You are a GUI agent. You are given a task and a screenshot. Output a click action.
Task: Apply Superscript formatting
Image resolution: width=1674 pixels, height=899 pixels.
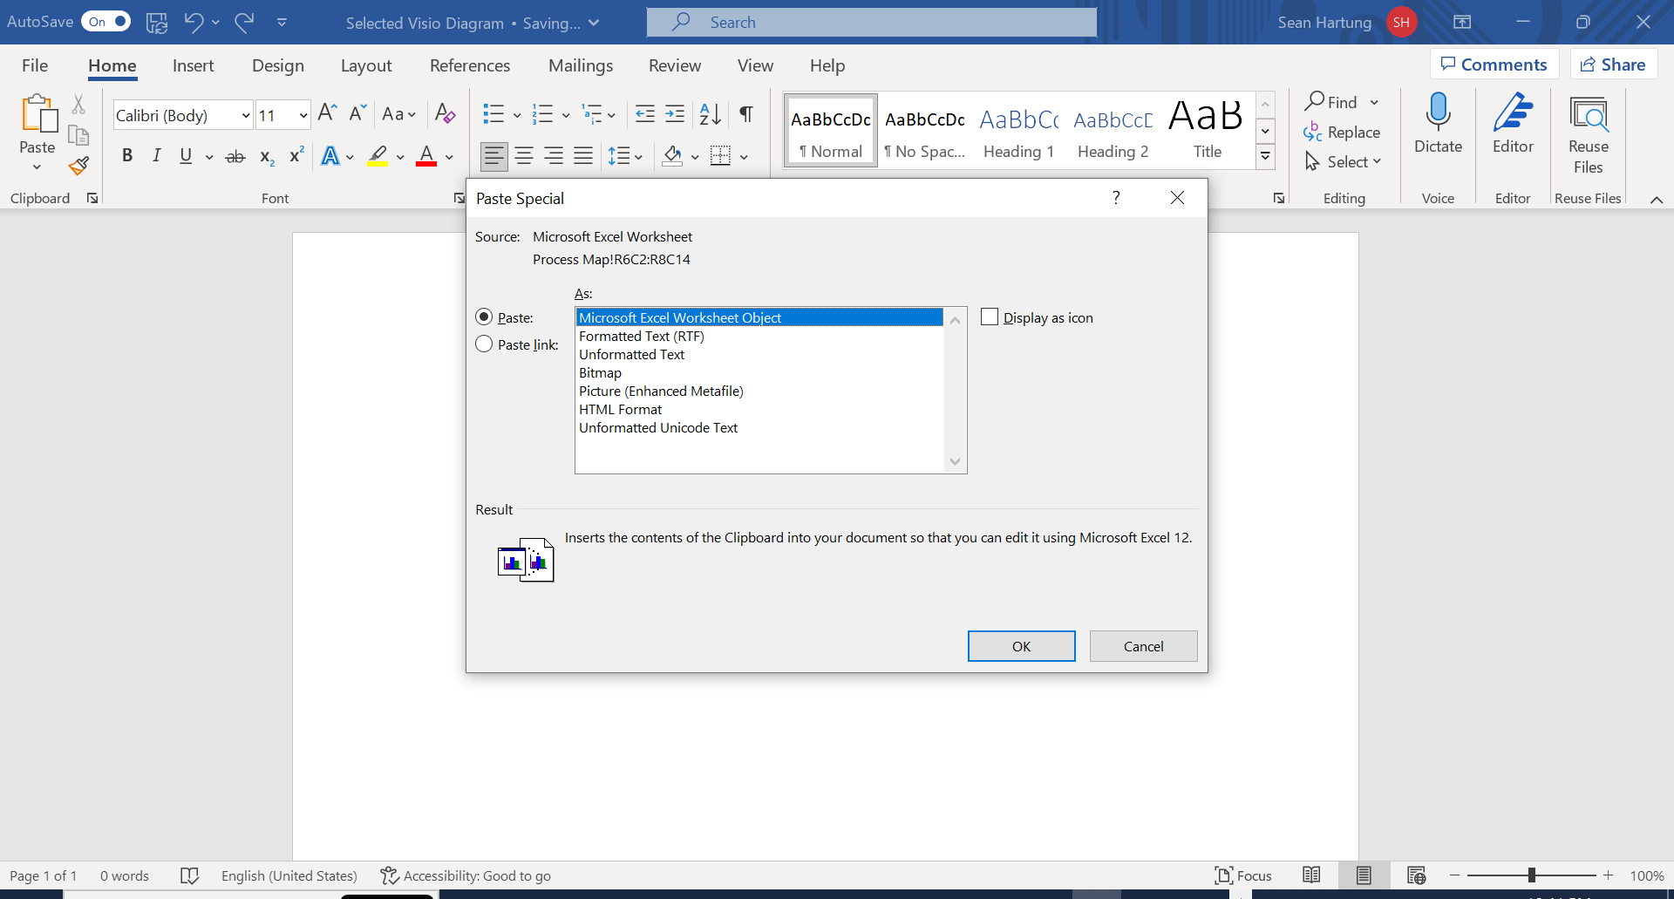pos(296,155)
